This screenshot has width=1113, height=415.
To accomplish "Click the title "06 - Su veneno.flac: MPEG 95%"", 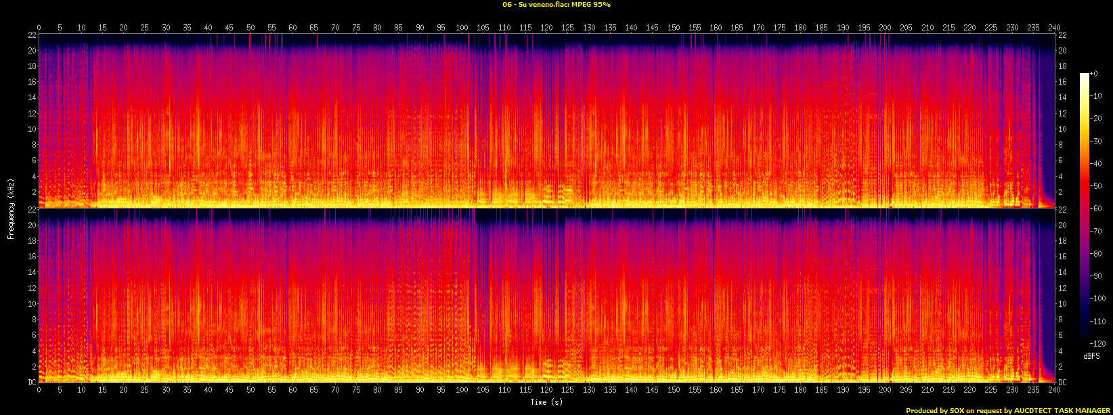I will click(556, 5).
